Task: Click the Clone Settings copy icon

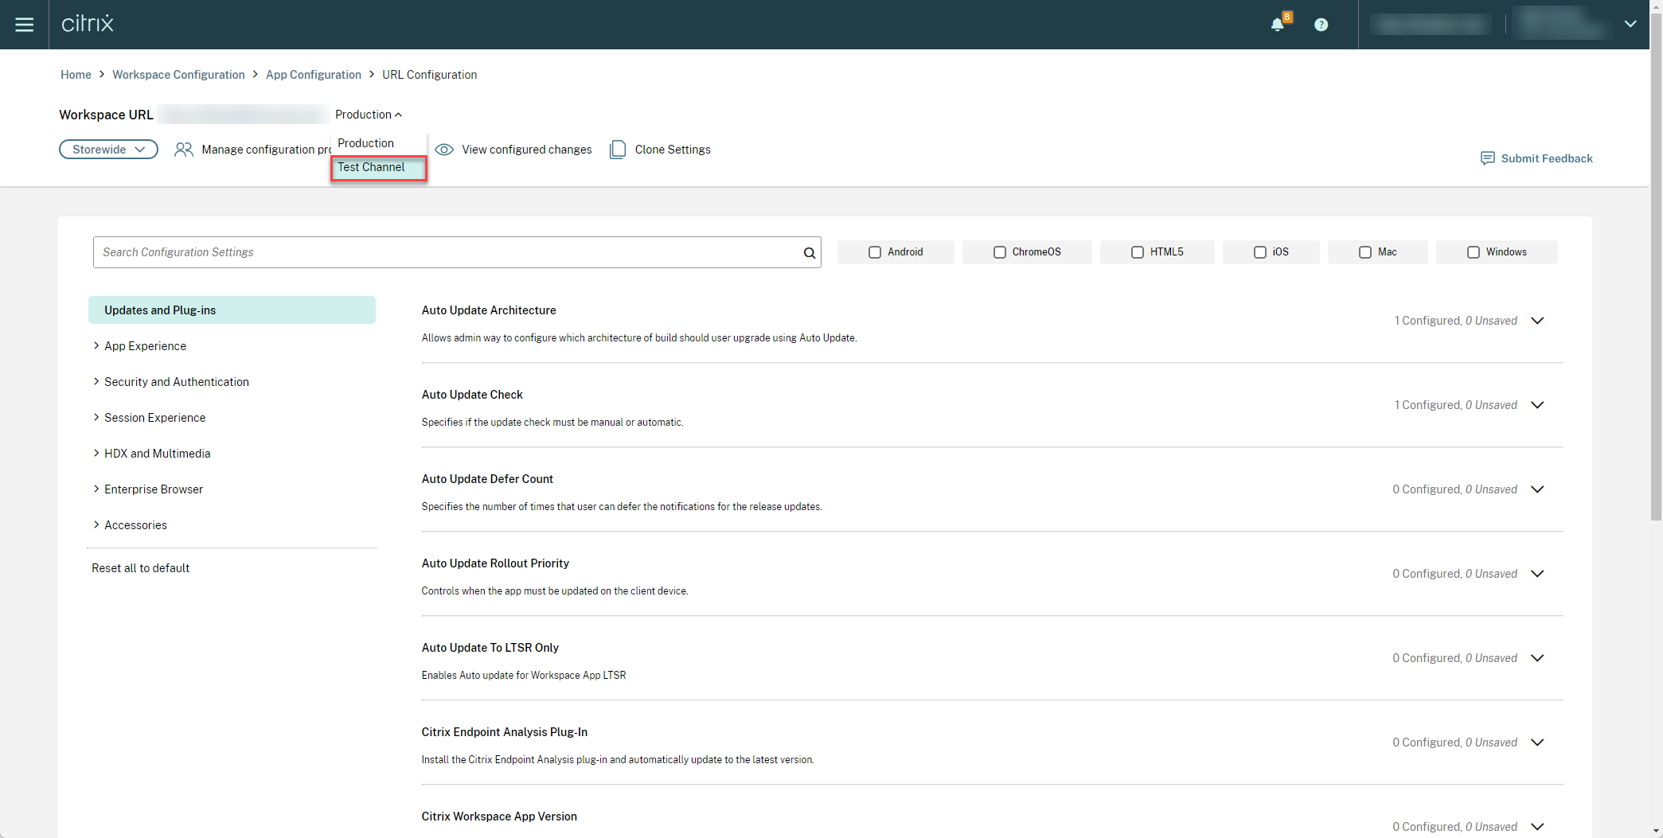Action: pyautogui.click(x=617, y=150)
